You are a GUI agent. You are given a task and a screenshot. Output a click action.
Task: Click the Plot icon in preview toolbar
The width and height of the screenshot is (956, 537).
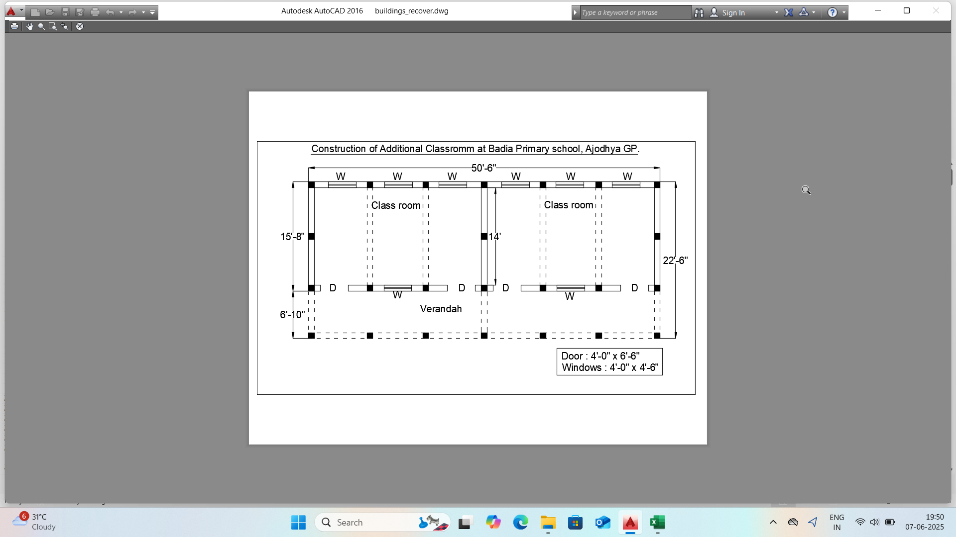click(x=14, y=26)
